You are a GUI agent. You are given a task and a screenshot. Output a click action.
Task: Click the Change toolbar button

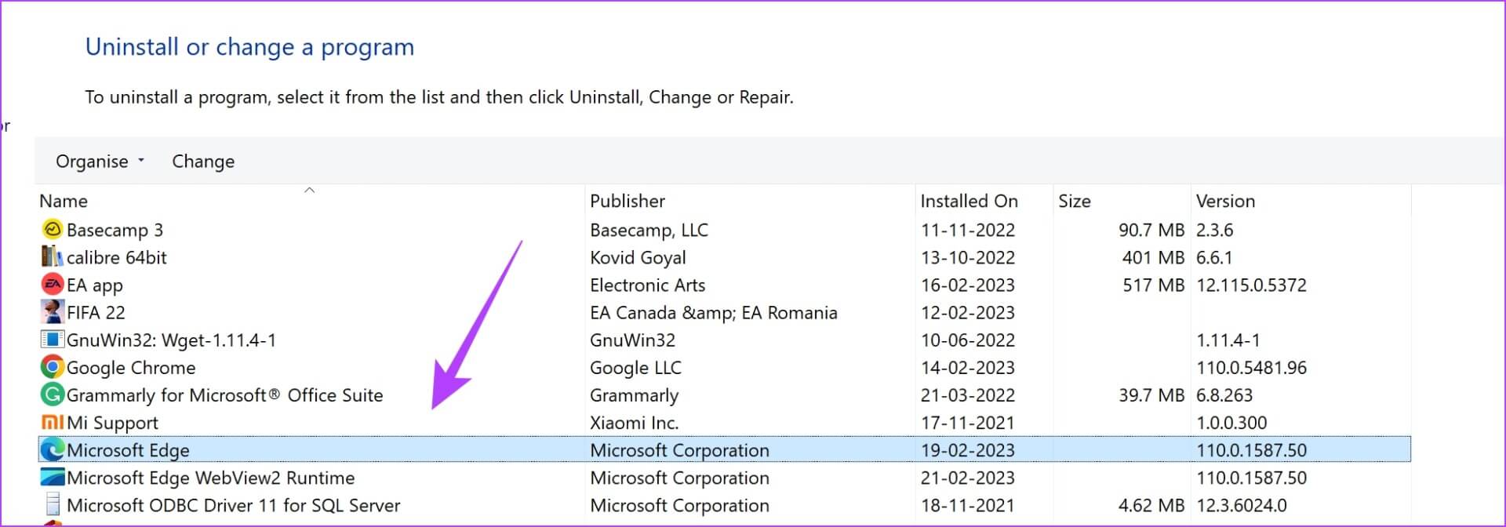click(203, 162)
